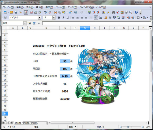Toggle Underline formatting
The image size is (153, 130).
click(x=68, y=18)
